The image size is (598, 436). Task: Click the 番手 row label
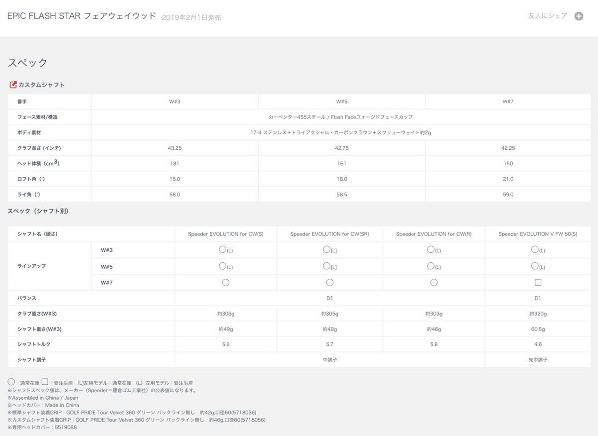coord(22,102)
